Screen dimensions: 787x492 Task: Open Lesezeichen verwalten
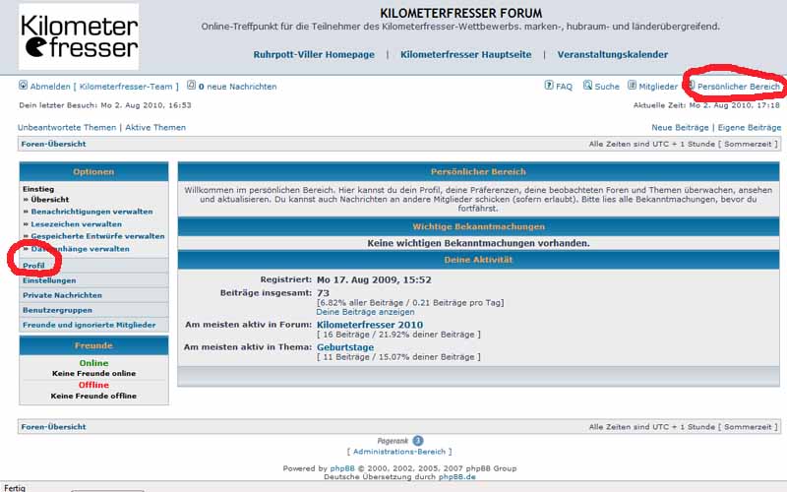pyautogui.click(x=77, y=224)
